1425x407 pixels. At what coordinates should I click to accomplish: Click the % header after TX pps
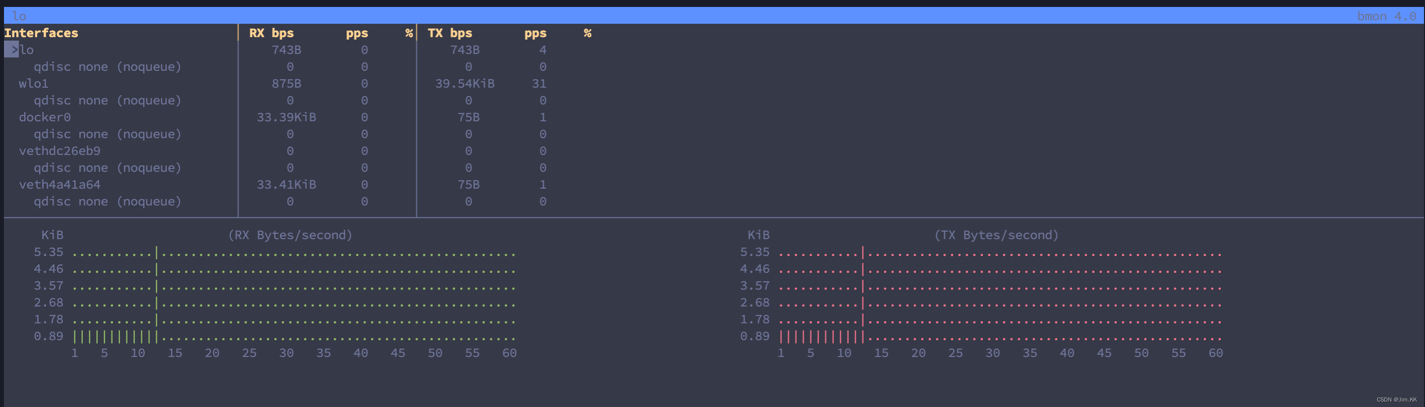(588, 33)
